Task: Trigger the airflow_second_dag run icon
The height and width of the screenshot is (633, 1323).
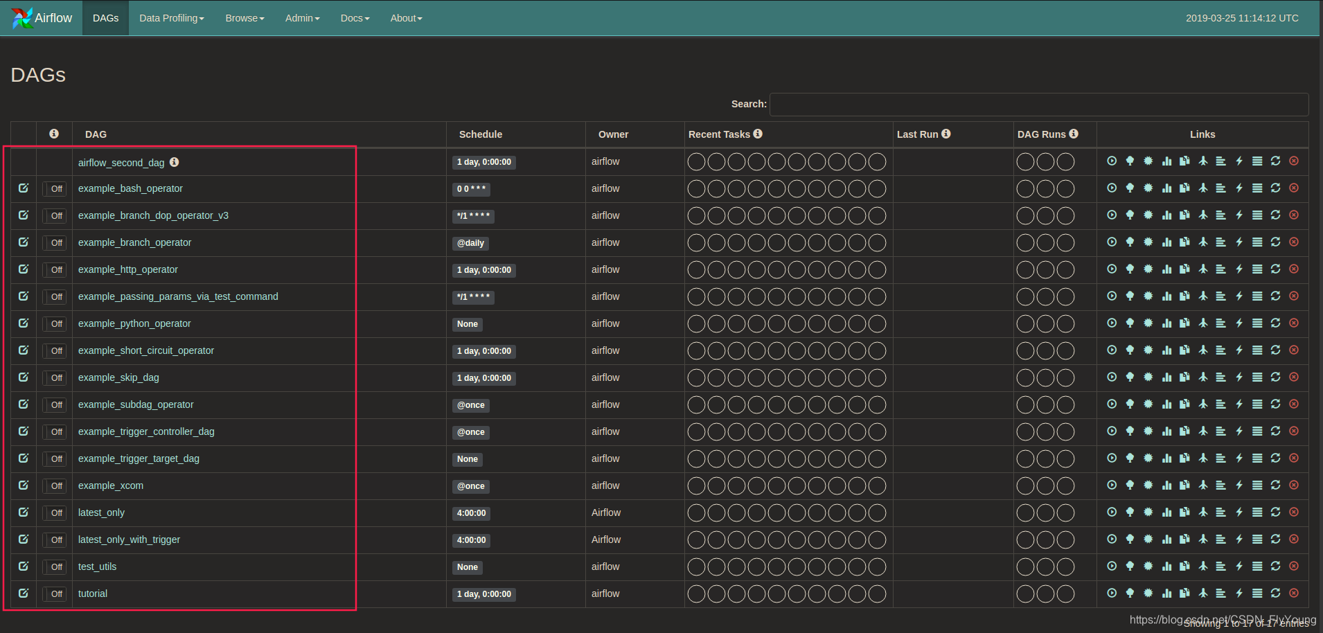Action: (1112, 161)
